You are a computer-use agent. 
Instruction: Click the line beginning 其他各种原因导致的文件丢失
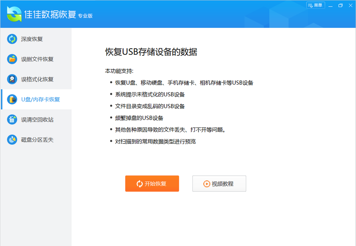(170, 130)
